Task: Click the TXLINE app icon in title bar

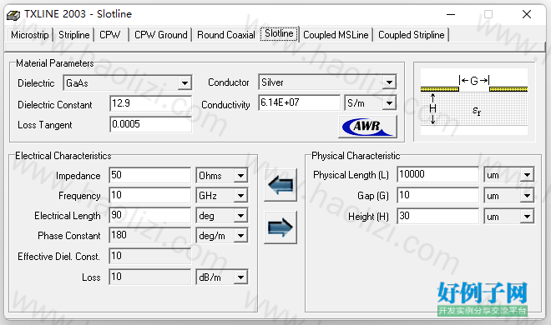Action: 13,15
